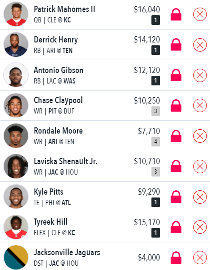Unlock Antonio Gibson using the lock icon

176,75
